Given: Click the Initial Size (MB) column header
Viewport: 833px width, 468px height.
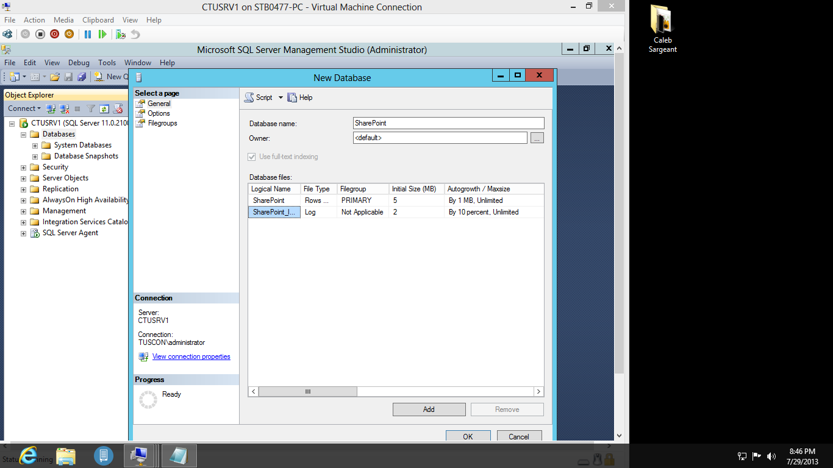Looking at the screenshot, I should (416, 189).
